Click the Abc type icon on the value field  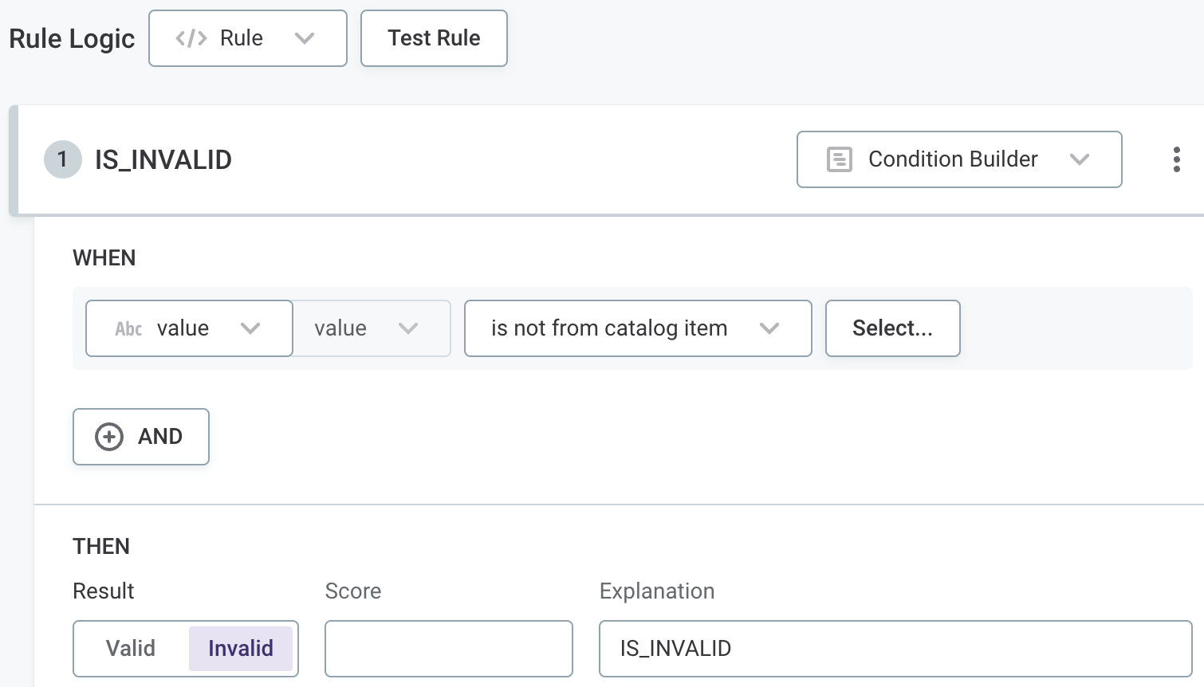(128, 328)
